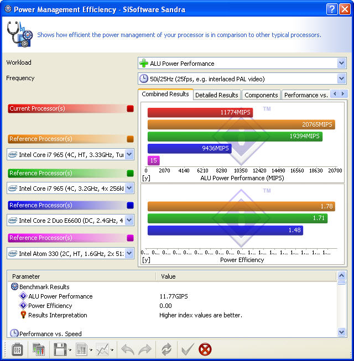Click the checkmark OK icon
The height and width of the screenshot is (361, 354).
(x=188, y=349)
